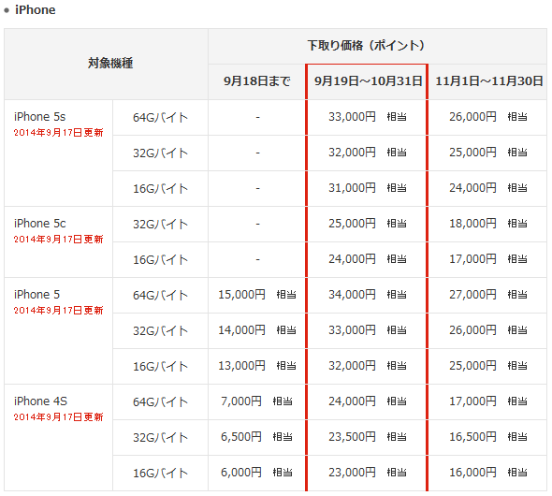Click the iPhone 5c "16Gバイト" capacity cell
The width and height of the screenshot is (552, 496).
pos(160,260)
